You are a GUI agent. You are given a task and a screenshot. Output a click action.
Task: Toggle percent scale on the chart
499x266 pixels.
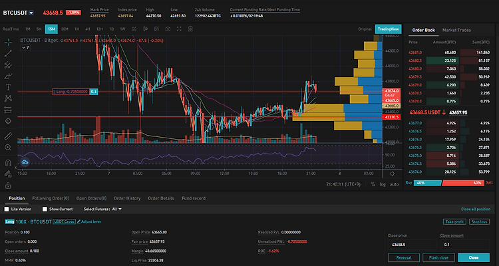coord(373,184)
